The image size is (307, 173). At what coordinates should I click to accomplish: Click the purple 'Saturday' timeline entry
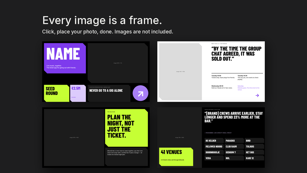coord(249,88)
